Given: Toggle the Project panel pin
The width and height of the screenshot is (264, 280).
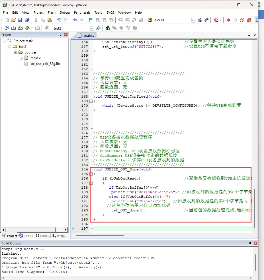Looking at the screenshot, I should click(x=61, y=35).
